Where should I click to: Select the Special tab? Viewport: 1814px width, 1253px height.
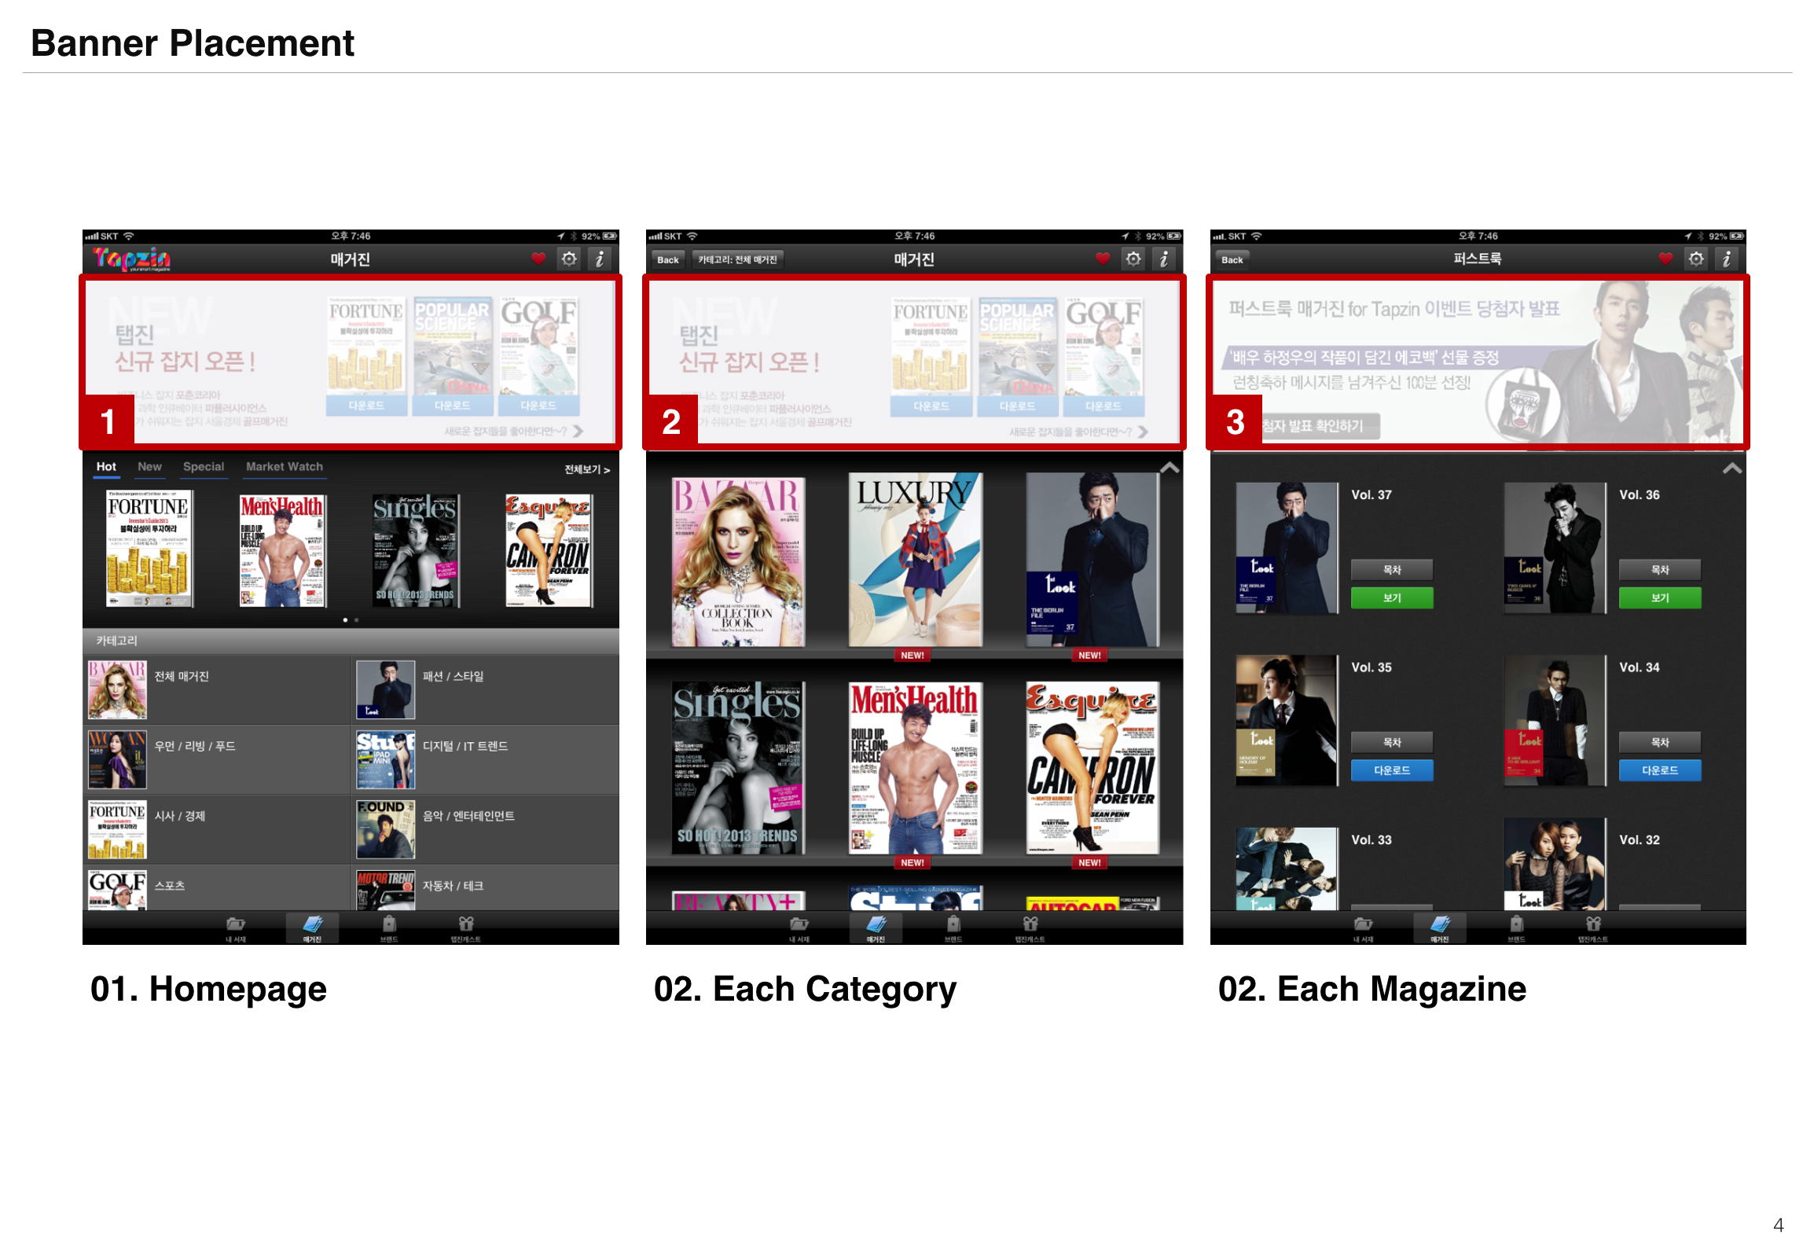pyautogui.click(x=204, y=467)
